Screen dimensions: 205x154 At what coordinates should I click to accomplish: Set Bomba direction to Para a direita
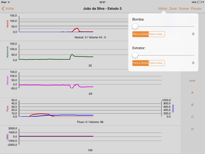coord(140,34)
